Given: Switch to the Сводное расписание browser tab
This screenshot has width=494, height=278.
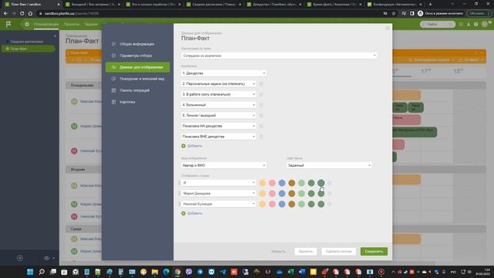Looking at the screenshot, I should pos(215,5).
